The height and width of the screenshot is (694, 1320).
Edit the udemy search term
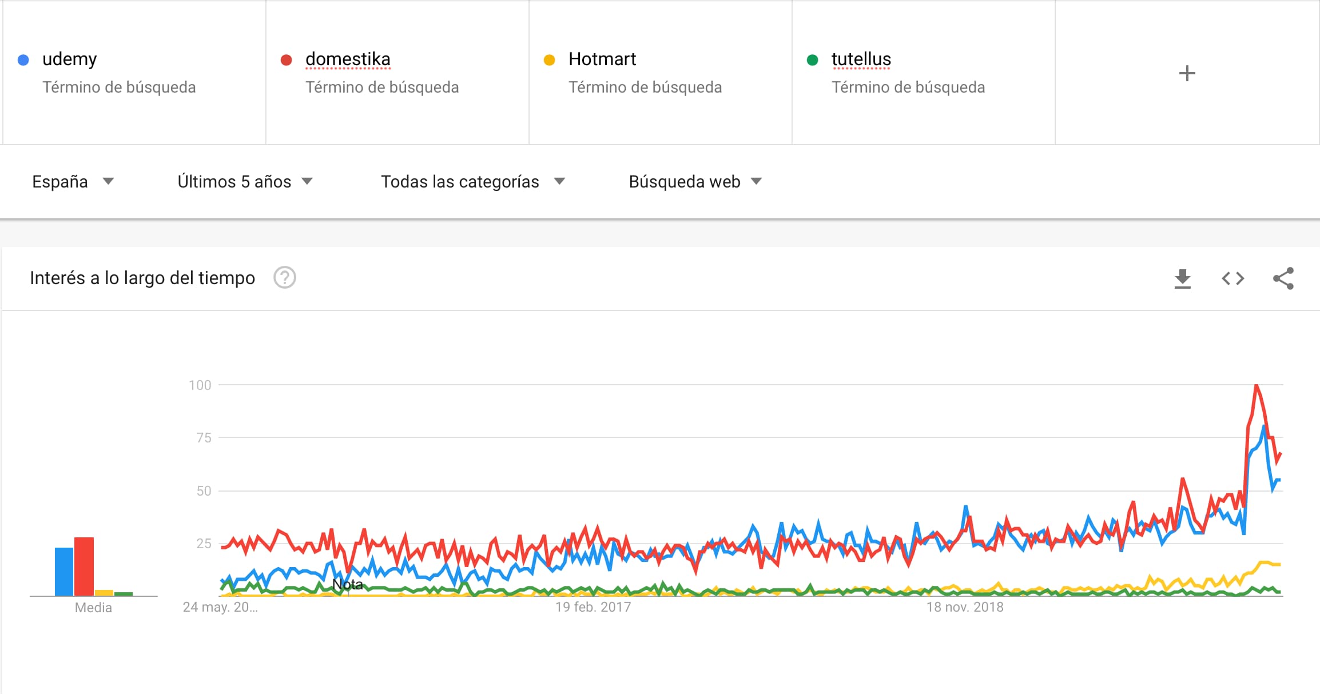click(134, 73)
